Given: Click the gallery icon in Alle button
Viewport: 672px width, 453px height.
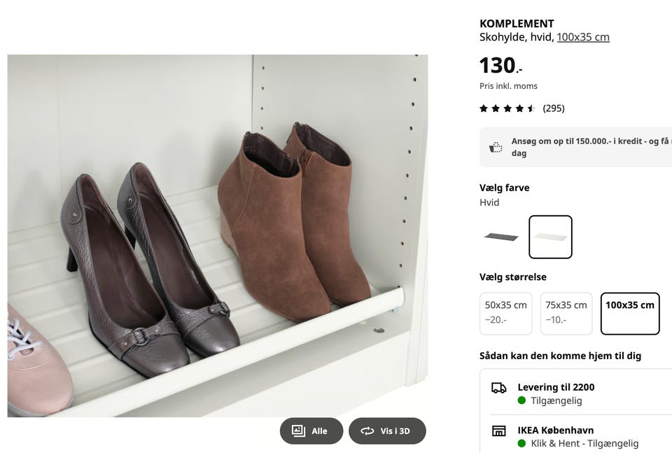Looking at the screenshot, I should click(298, 431).
